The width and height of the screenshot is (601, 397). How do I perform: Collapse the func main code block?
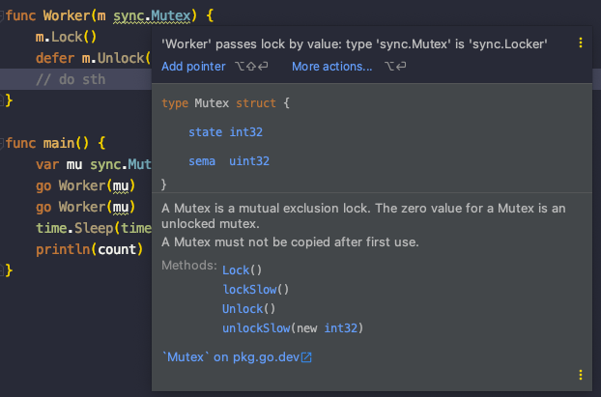tap(5, 142)
